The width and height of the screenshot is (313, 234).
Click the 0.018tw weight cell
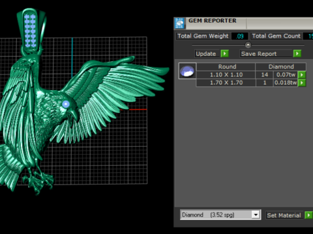[286, 83]
